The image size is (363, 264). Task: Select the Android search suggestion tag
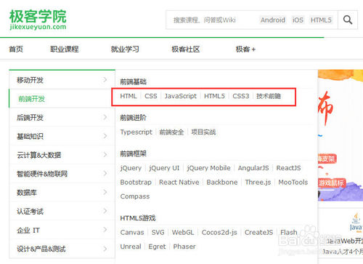[273, 20]
